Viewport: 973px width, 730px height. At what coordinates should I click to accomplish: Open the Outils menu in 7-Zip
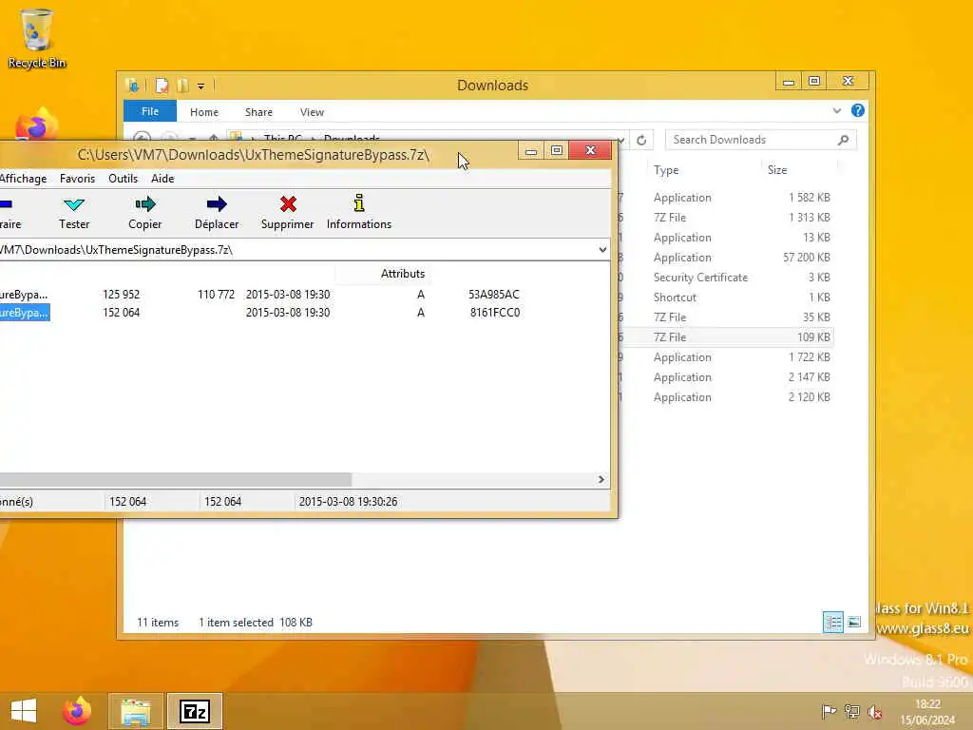(x=123, y=179)
